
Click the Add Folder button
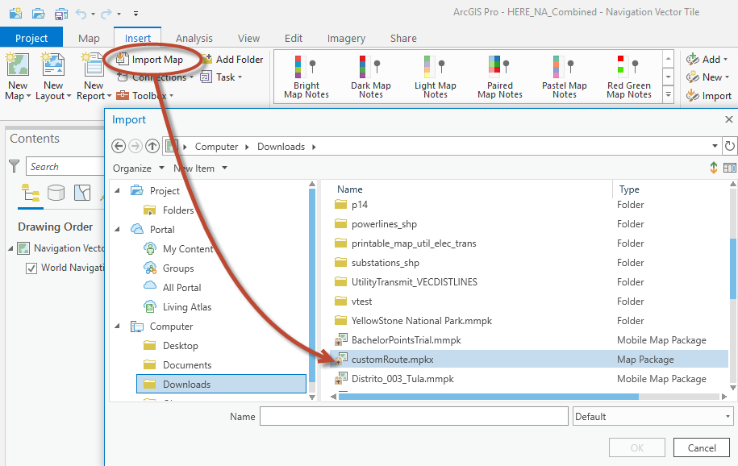(233, 60)
